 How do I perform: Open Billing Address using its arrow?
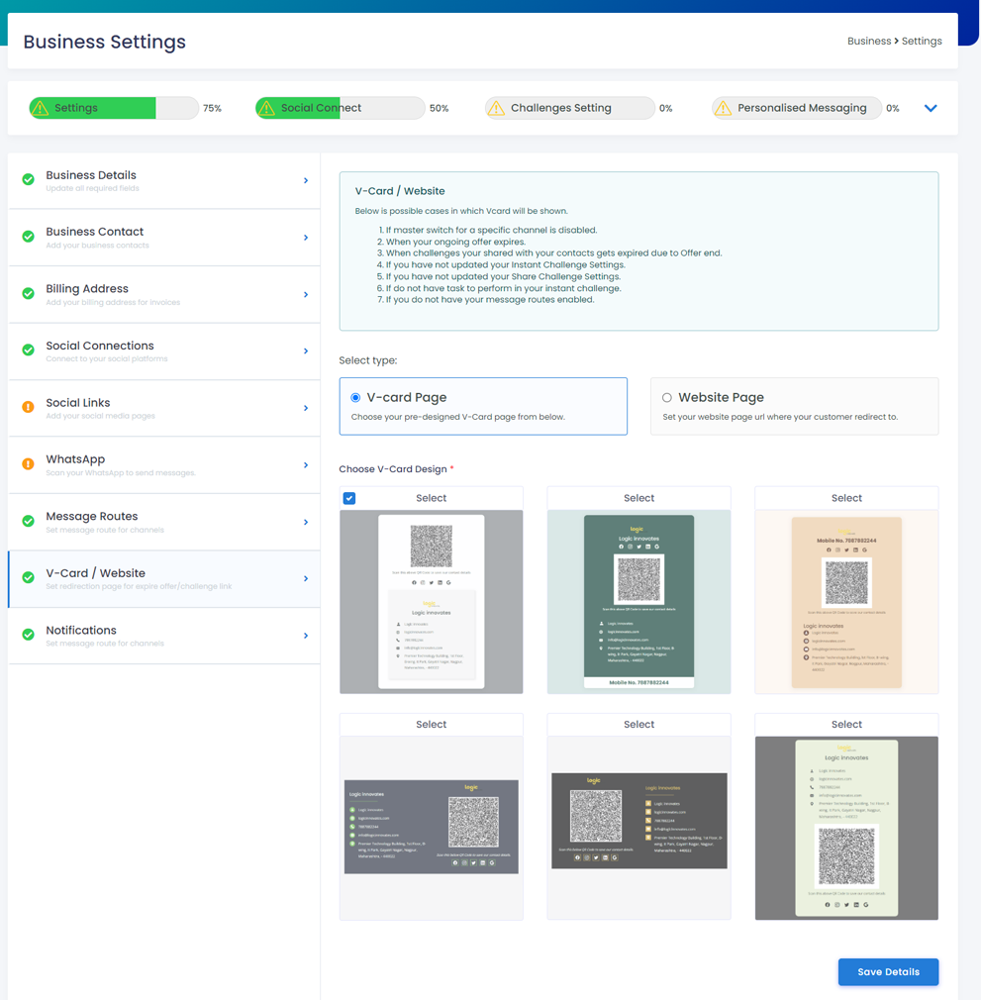306,294
